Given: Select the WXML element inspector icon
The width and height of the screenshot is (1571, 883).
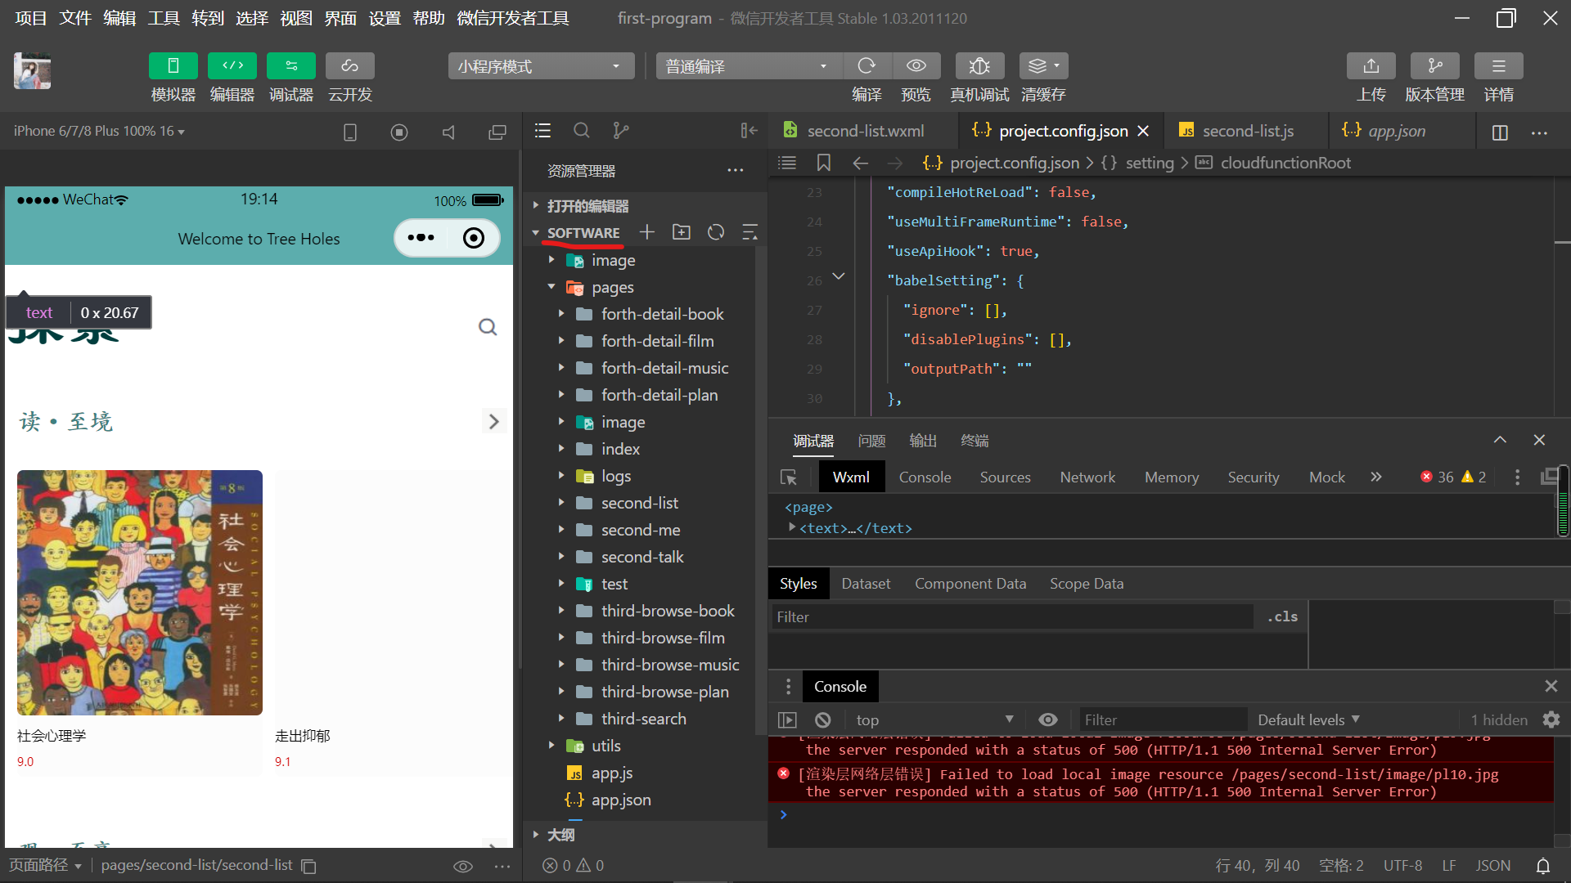Looking at the screenshot, I should coord(789,477).
